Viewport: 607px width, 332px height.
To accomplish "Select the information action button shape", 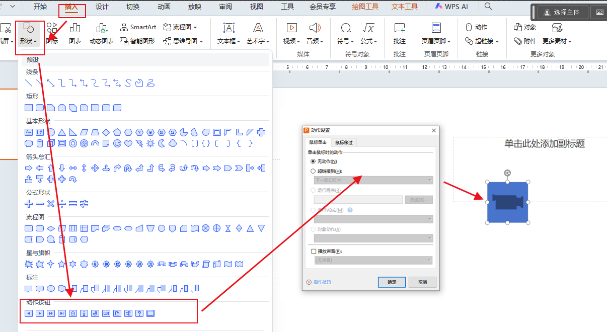I will point(84,313).
